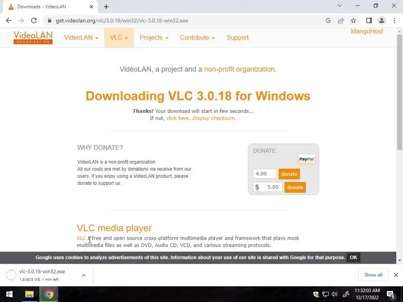The height and width of the screenshot is (302, 403).
Task: Click the taskbar clock and date
Action: [x=367, y=294]
